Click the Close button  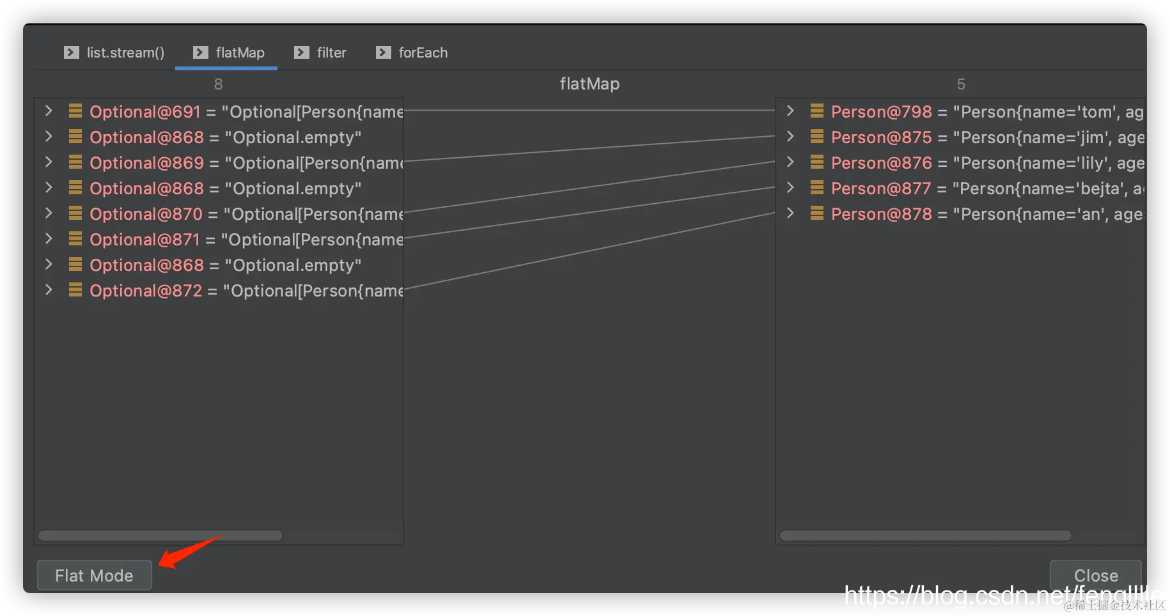pos(1096,575)
